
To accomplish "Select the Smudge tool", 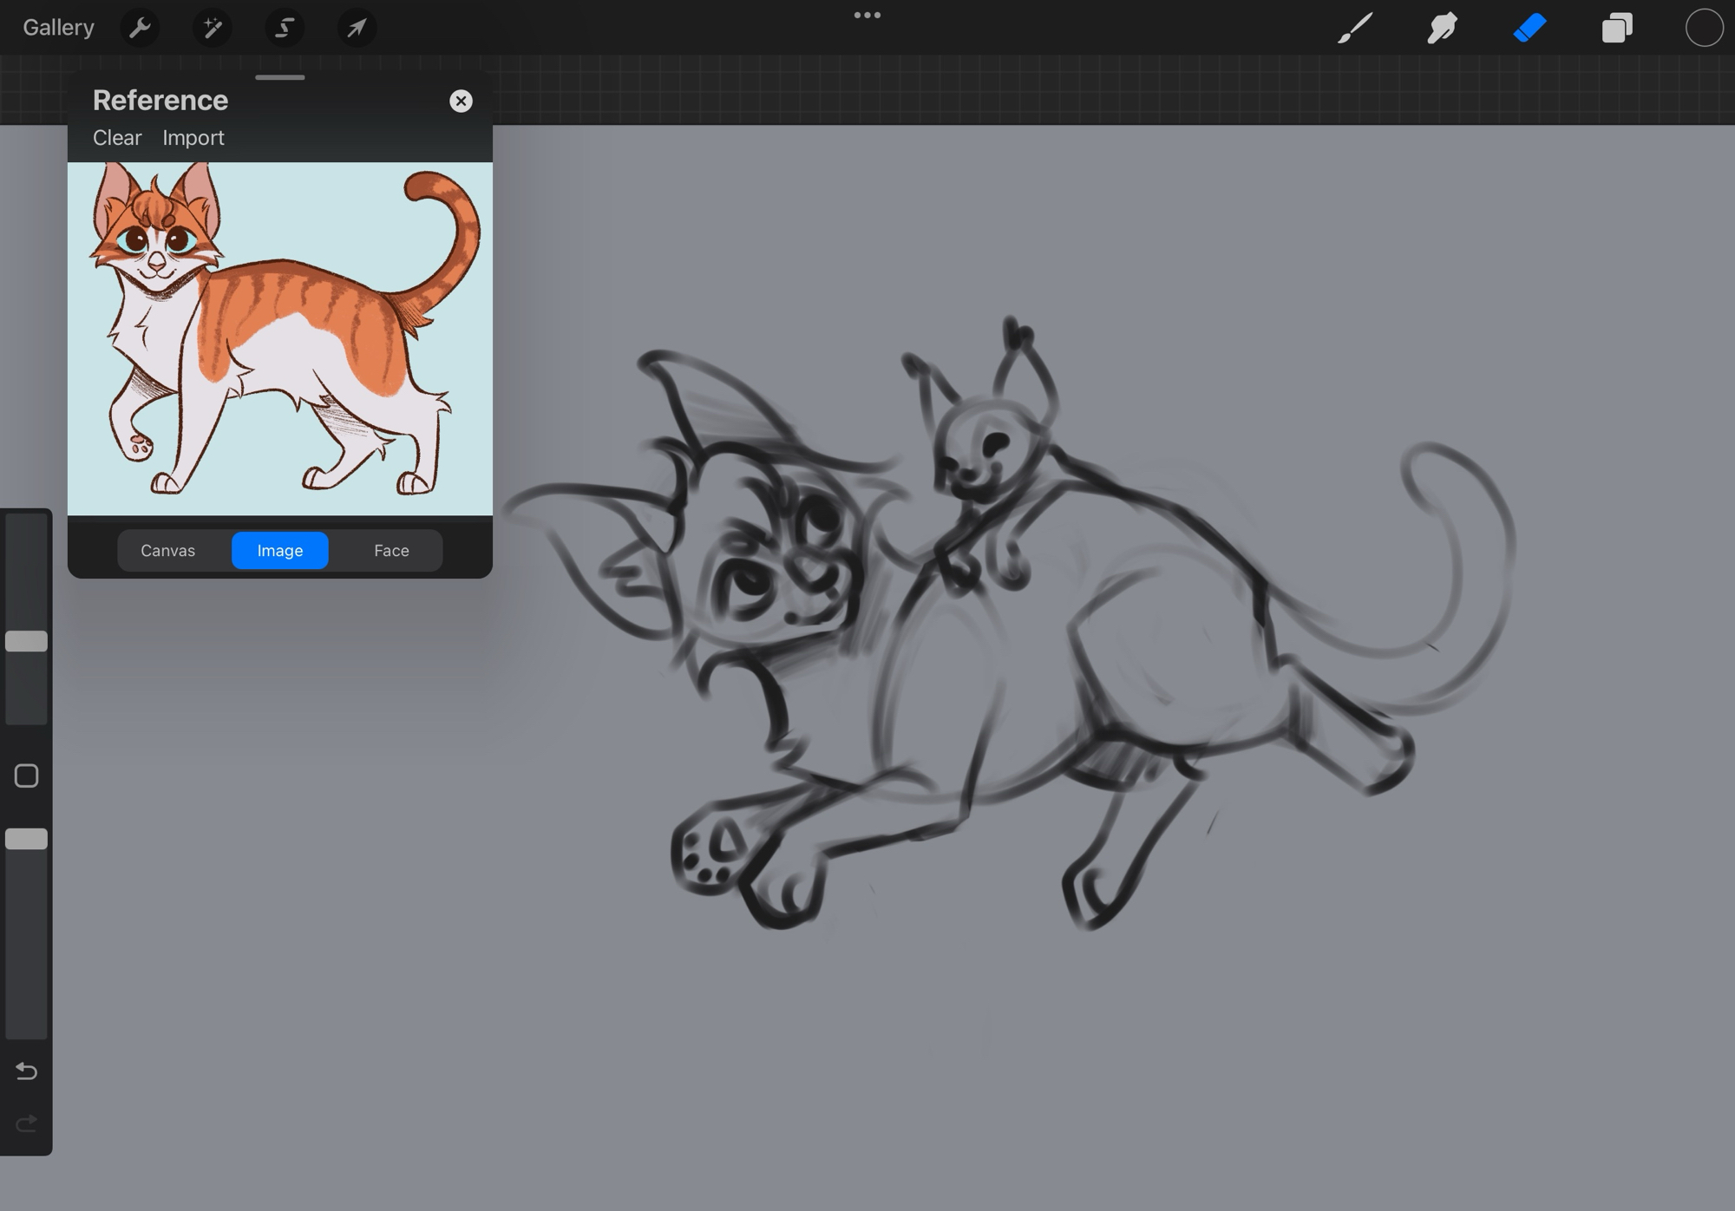I will click(x=1442, y=28).
